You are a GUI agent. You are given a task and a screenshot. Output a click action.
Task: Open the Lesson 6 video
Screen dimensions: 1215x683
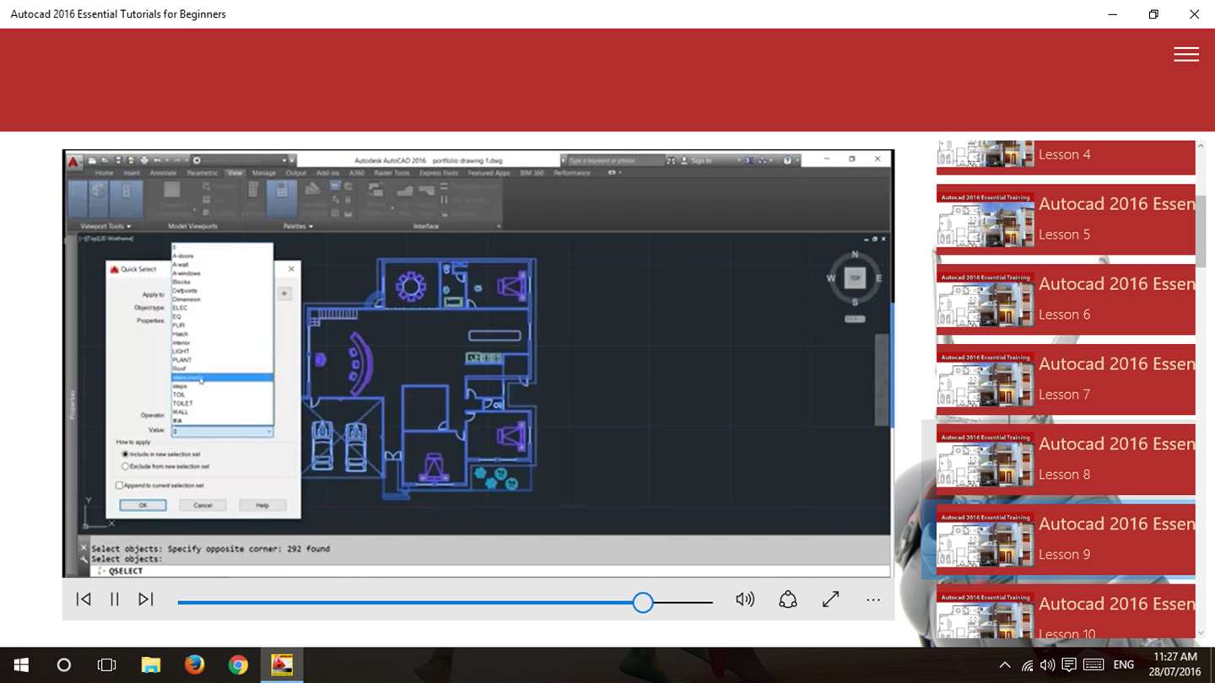[1066, 299]
